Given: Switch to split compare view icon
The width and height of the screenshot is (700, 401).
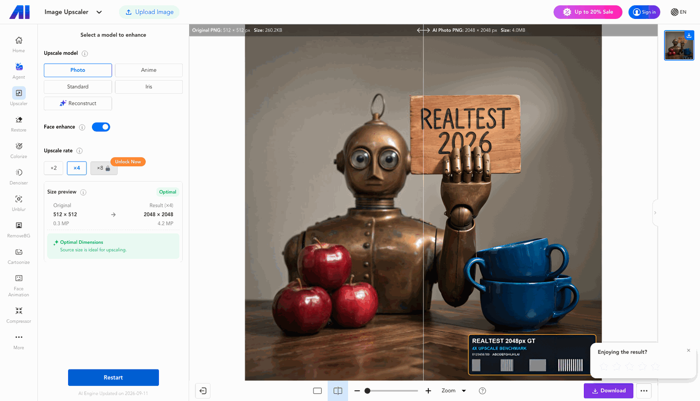Looking at the screenshot, I should 338,391.
